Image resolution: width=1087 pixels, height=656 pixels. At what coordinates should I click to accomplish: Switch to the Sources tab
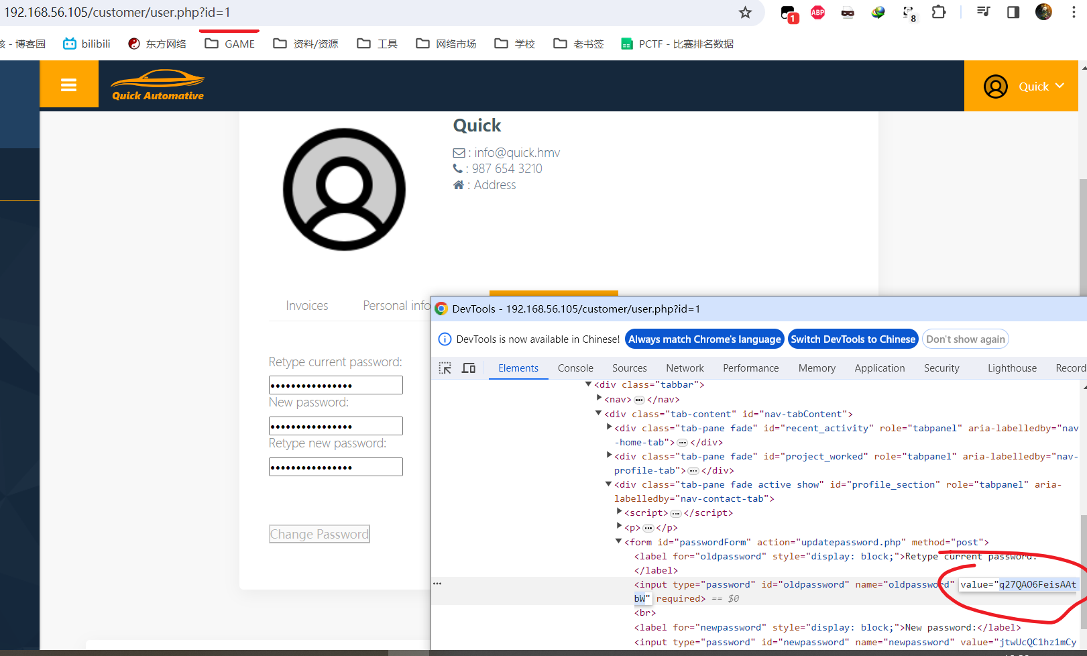[630, 368]
